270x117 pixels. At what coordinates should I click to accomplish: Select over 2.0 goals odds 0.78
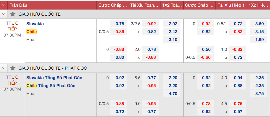(150, 49)
